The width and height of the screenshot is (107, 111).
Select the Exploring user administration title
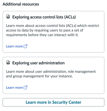(x=39, y=63)
